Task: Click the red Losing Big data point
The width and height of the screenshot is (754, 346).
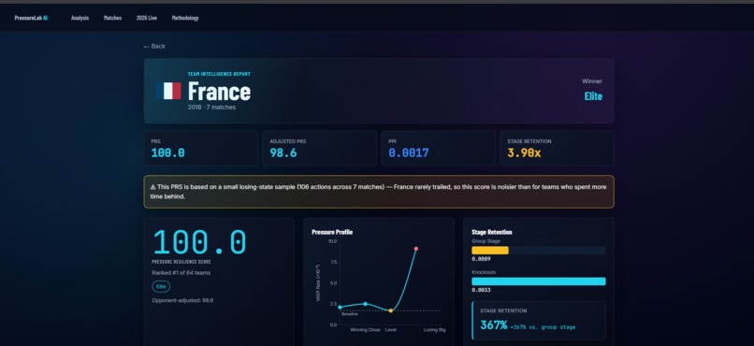Action: pyautogui.click(x=416, y=249)
